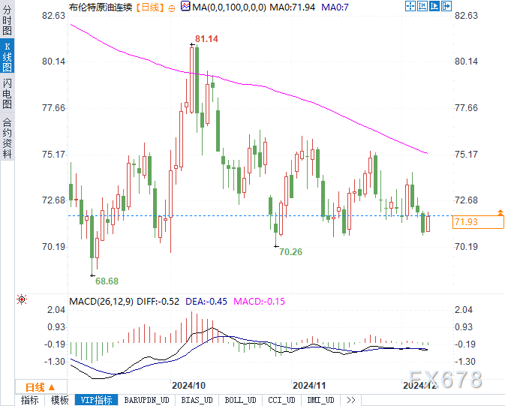505x406 pixels.
Task: Open the 合约资料 tab
Action: (7, 138)
